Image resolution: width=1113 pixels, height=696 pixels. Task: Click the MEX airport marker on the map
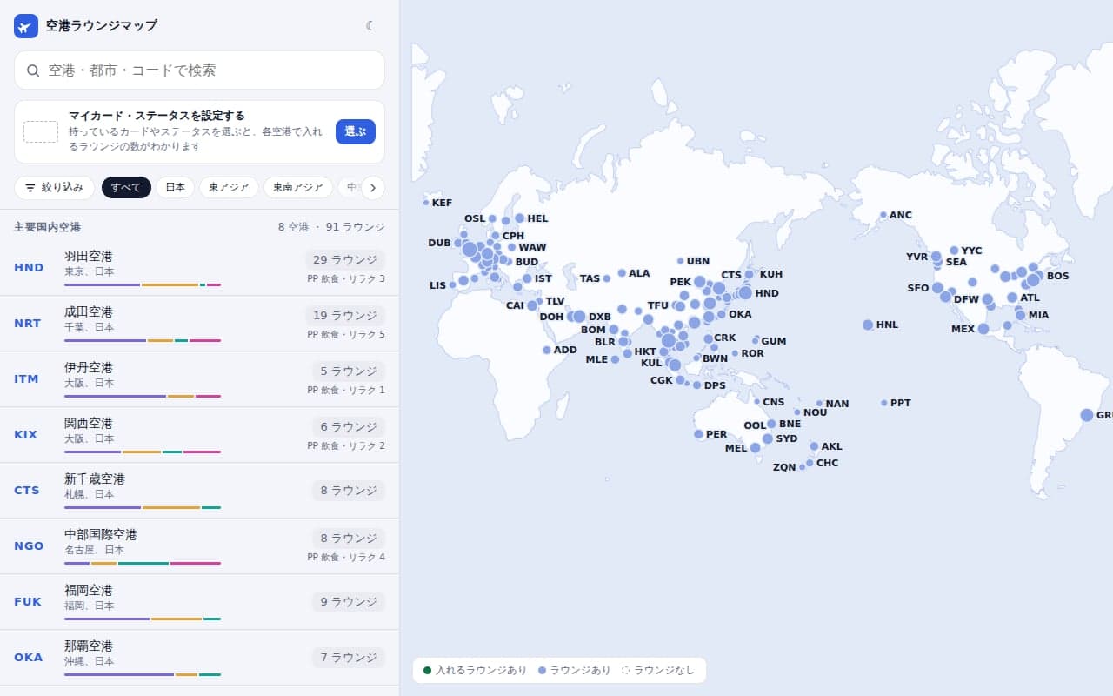(983, 329)
